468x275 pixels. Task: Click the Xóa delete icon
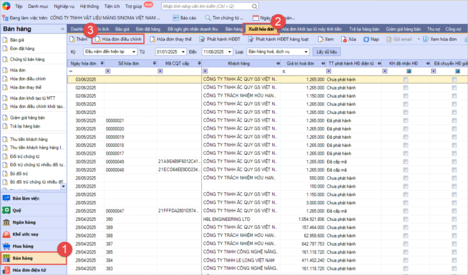click(x=343, y=40)
